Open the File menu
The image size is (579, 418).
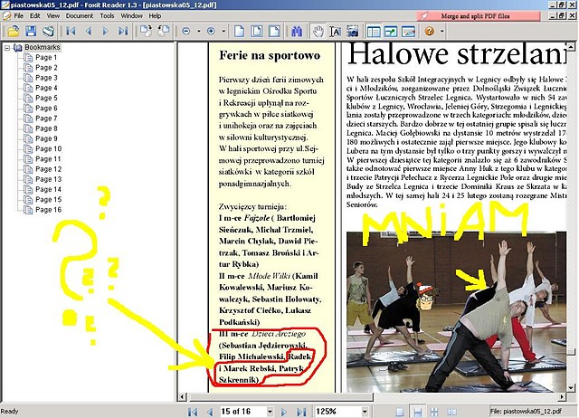18,16
